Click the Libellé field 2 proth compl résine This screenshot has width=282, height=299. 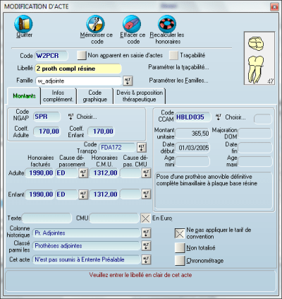click(78, 69)
